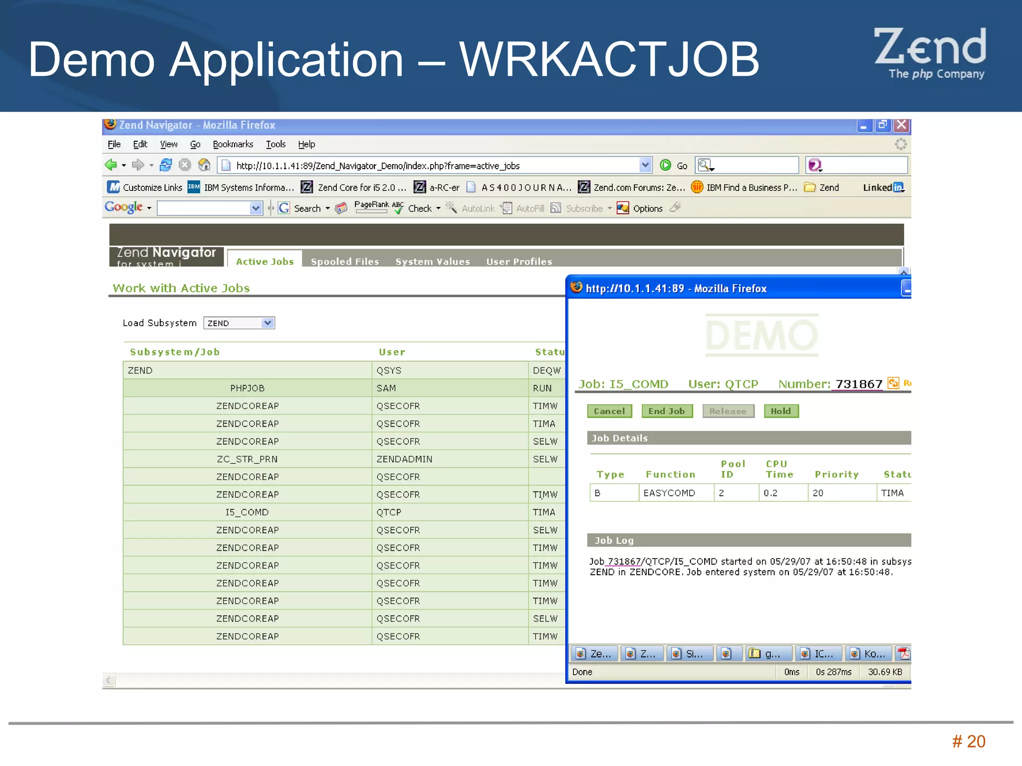Open the Bookmarks menu
Image resolution: width=1022 pixels, height=766 pixels.
[x=233, y=144]
